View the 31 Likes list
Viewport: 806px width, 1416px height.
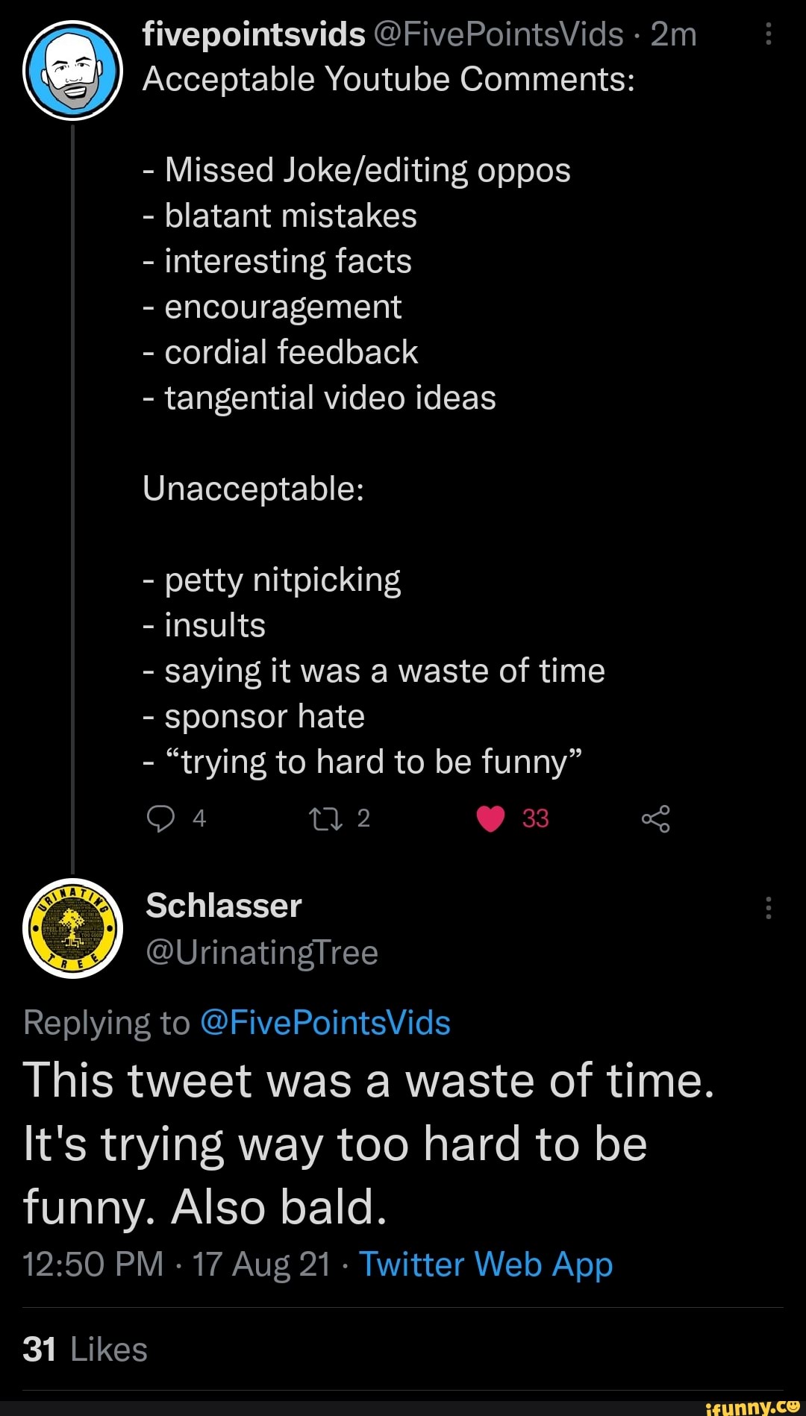[85, 1349]
